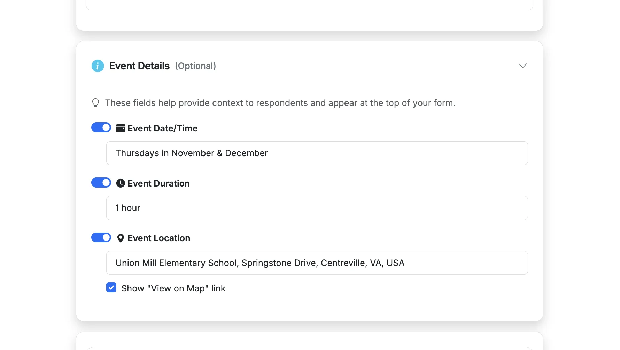Click the location marker inside Event Location heading

[x=120, y=238]
